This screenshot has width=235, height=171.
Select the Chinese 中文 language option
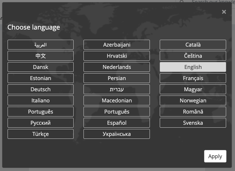(41, 56)
